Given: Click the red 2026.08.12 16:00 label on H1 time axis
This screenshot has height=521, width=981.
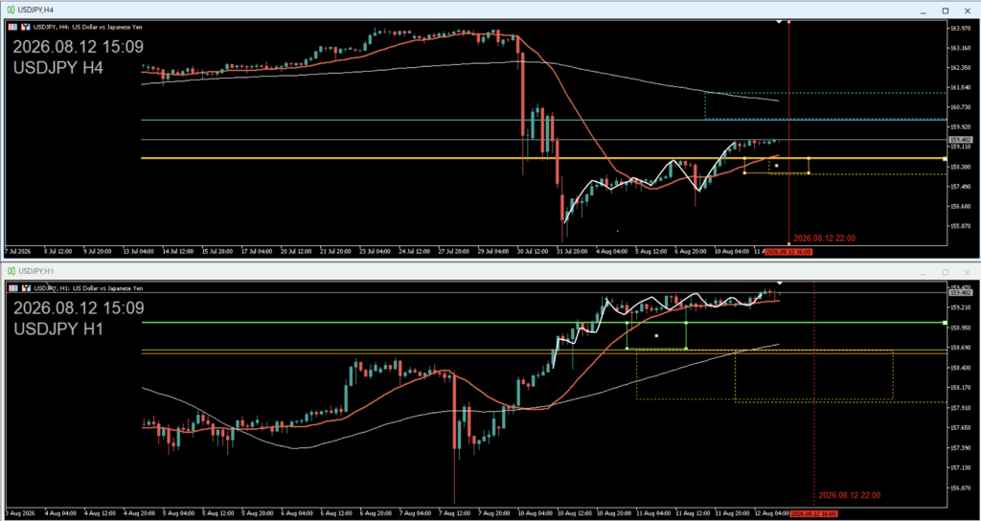Looking at the screenshot, I should point(812,513).
